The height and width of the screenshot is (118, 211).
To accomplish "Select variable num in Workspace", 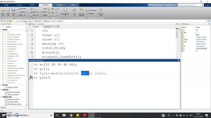I will pyautogui.click(x=185, y=42).
